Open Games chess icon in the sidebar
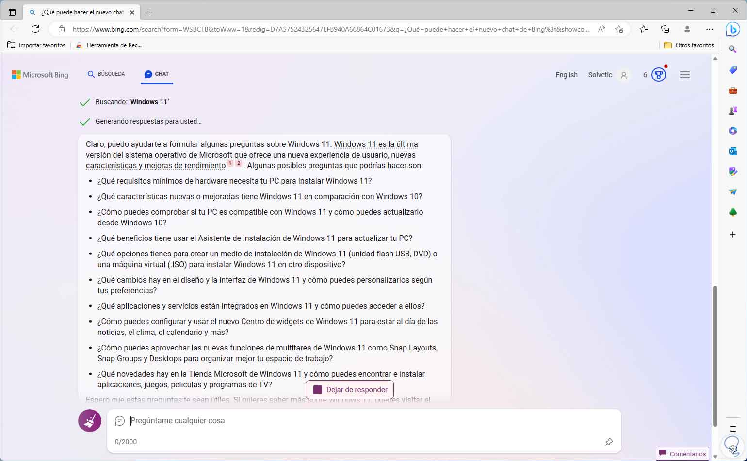Screen dimensions: 747x461 pyautogui.click(x=732, y=111)
